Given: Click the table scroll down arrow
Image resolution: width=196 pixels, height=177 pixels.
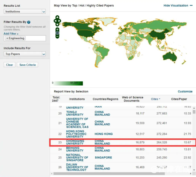Looking at the screenshot, I should [x=194, y=170].
